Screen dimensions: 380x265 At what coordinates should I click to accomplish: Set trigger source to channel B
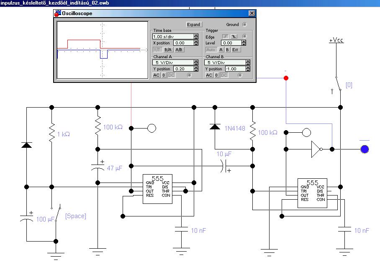click(227, 50)
